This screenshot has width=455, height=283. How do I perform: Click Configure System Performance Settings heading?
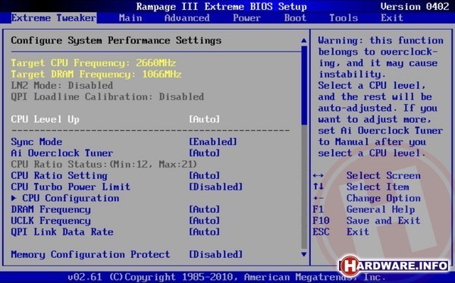click(x=116, y=40)
